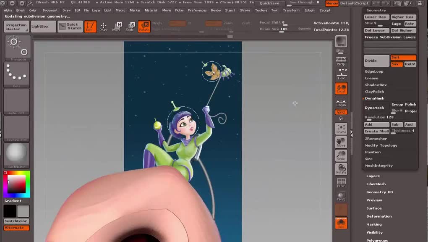Viewport: 428px width, 242px height.
Task: Click the SwitchColor button
Action: (x=16, y=221)
